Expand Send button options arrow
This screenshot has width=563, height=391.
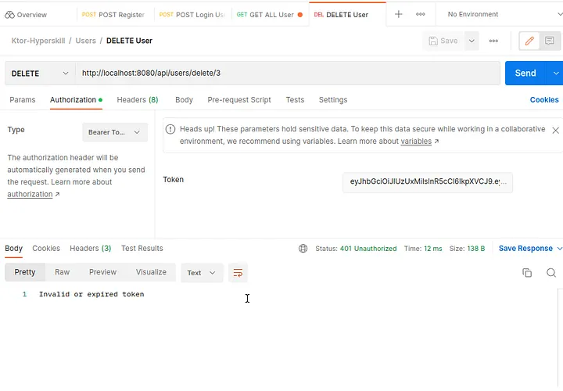(555, 74)
